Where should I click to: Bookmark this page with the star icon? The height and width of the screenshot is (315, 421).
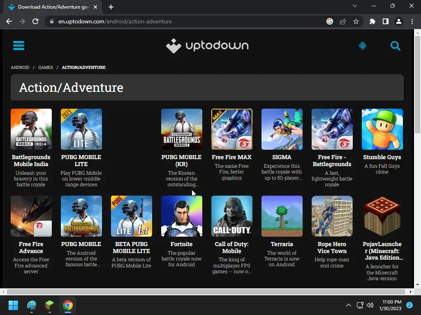pyautogui.click(x=356, y=21)
